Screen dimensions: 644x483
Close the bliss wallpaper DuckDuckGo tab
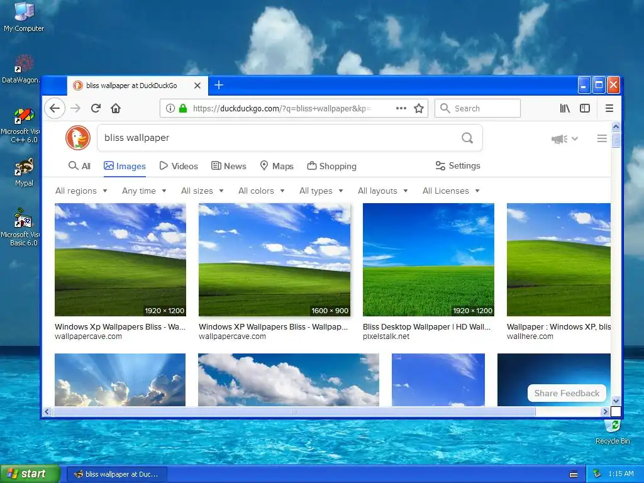pyautogui.click(x=197, y=86)
